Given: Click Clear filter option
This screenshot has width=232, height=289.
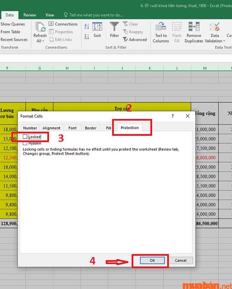Looking at the screenshot, I should click(x=130, y=24).
